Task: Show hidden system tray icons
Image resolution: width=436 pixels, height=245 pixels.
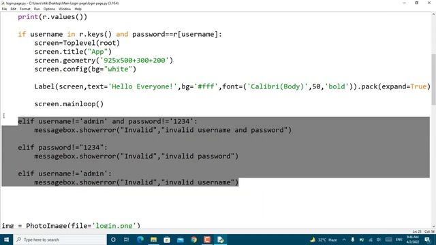Action: tap(344, 240)
